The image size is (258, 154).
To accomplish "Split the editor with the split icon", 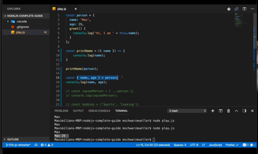I will 244,9.
